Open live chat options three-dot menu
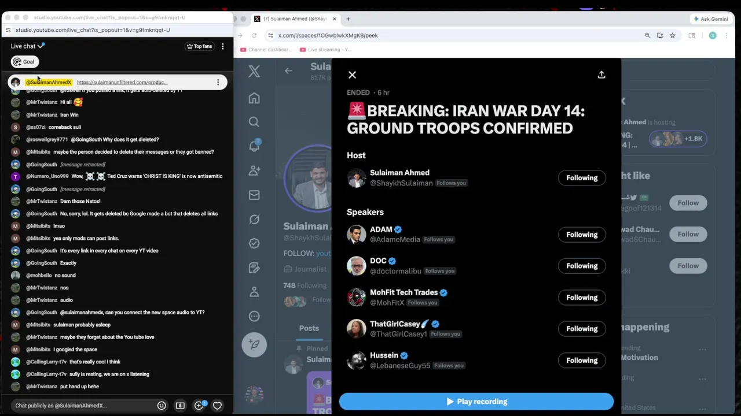Image resolution: width=741 pixels, height=416 pixels. tap(222, 46)
